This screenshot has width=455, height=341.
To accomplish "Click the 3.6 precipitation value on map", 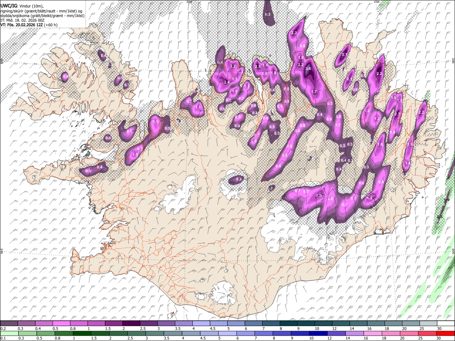I will coord(308,69).
